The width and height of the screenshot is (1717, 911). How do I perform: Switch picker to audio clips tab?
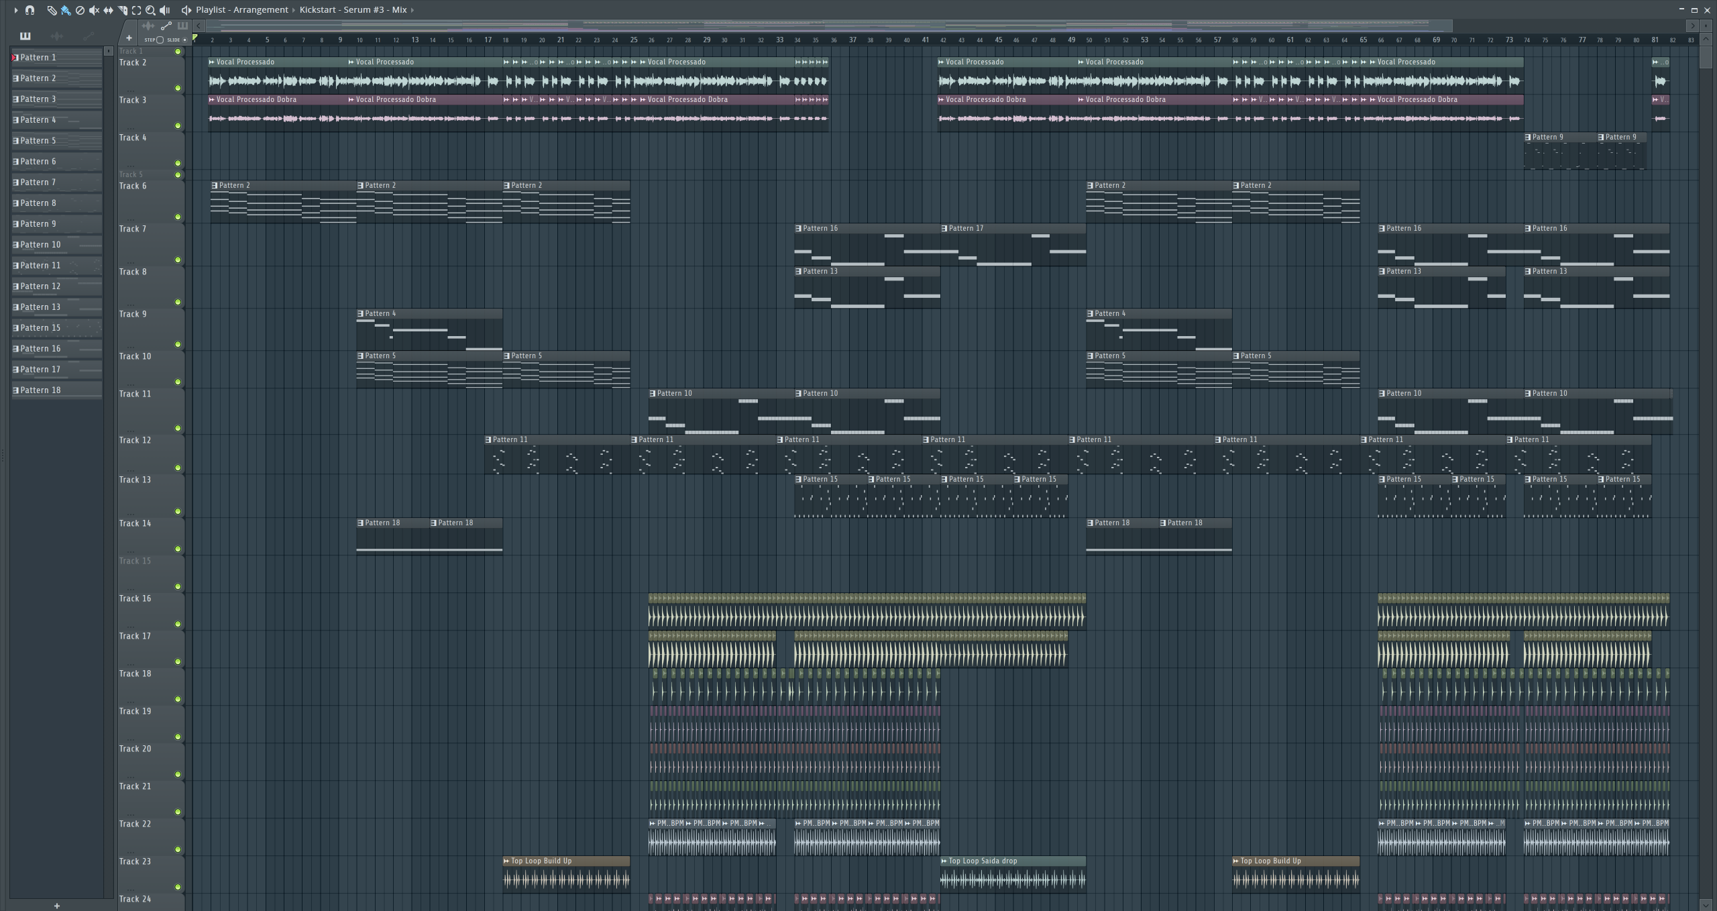click(x=57, y=36)
